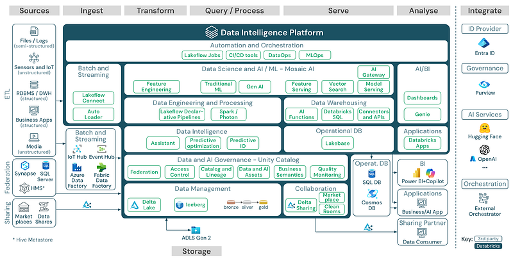Select the Sources stage header
The width and height of the screenshot is (513, 278).
(x=36, y=11)
